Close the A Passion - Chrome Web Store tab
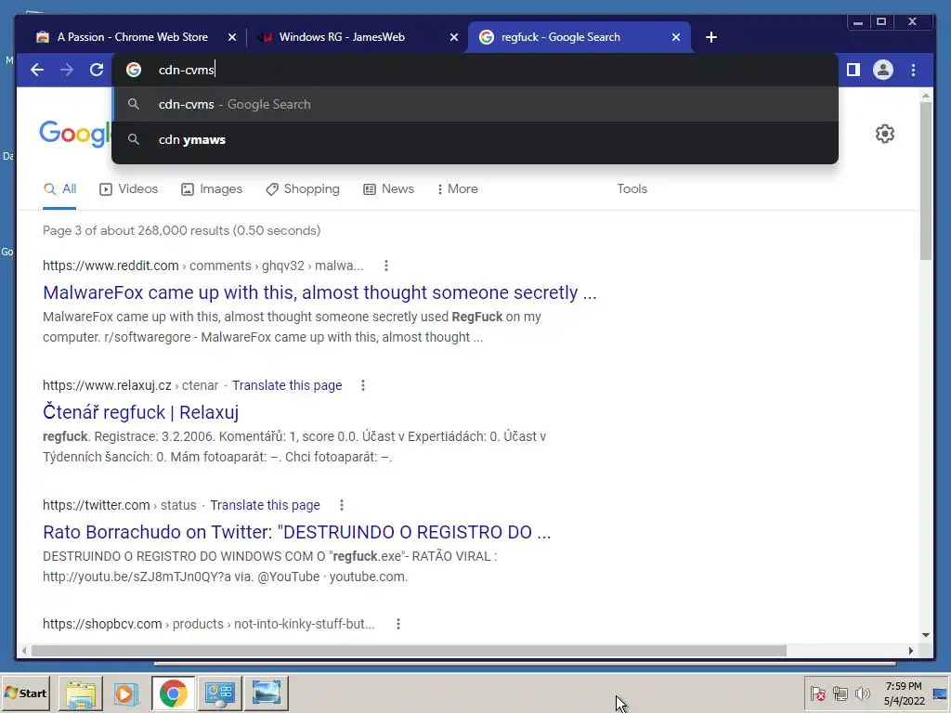 click(231, 37)
